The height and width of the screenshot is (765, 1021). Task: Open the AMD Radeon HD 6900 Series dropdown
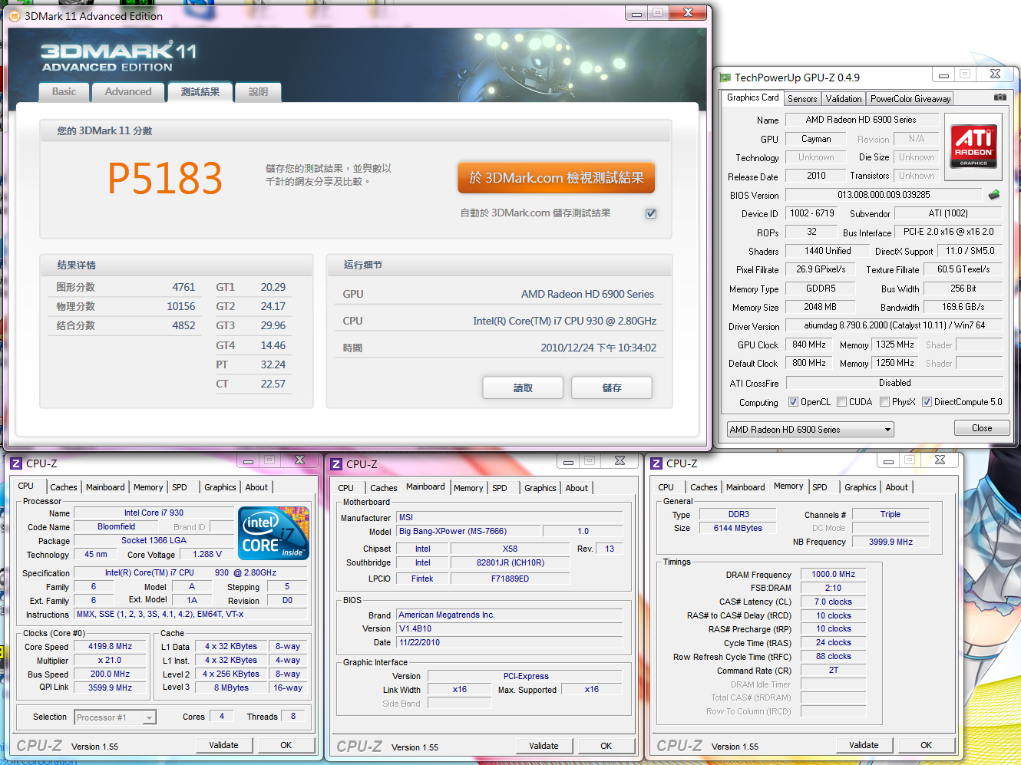(810, 430)
